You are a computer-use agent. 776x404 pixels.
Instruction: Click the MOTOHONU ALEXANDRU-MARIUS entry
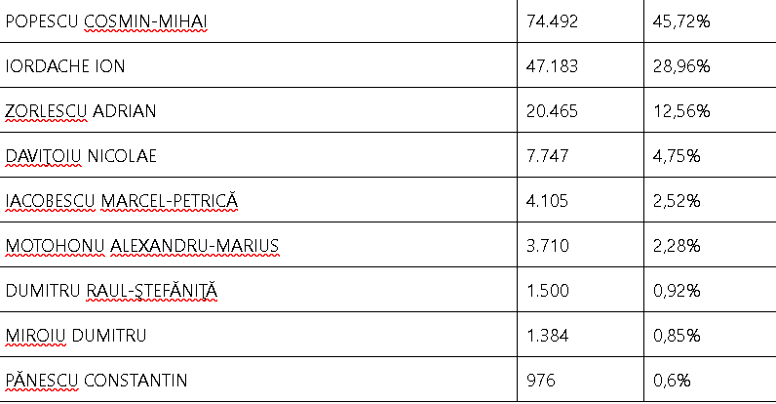[x=141, y=246]
